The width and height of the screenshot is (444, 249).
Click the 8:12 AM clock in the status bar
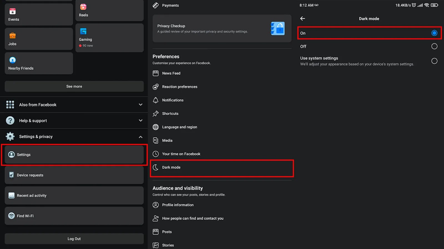tap(306, 5)
